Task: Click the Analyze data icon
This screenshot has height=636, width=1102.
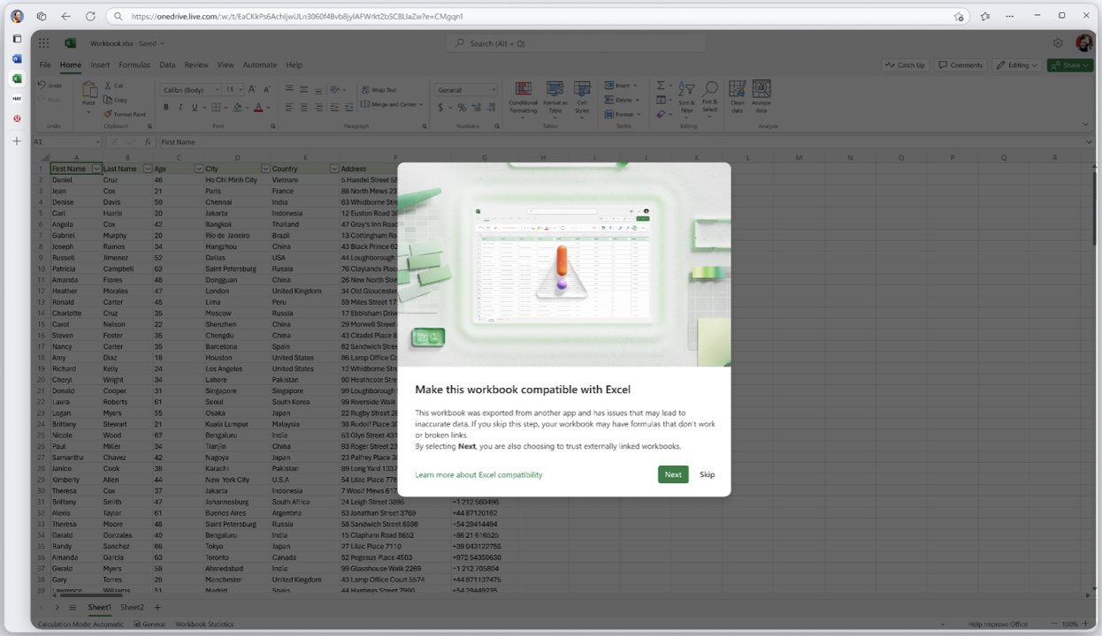Action: point(761,89)
